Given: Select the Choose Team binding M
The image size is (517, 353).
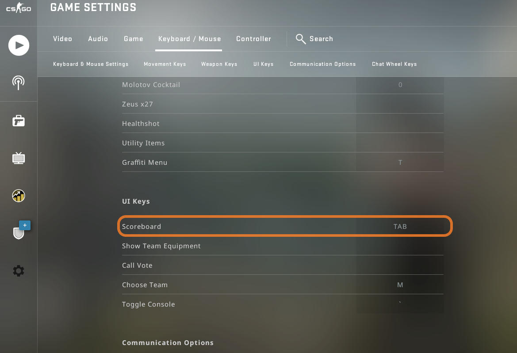Looking at the screenshot, I should pos(400,285).
